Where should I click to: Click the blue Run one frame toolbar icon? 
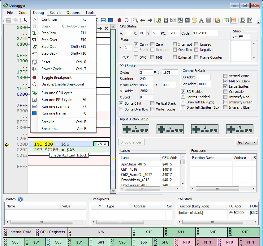[x=110, y=20]
